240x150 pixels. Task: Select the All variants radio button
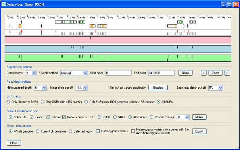130,117
